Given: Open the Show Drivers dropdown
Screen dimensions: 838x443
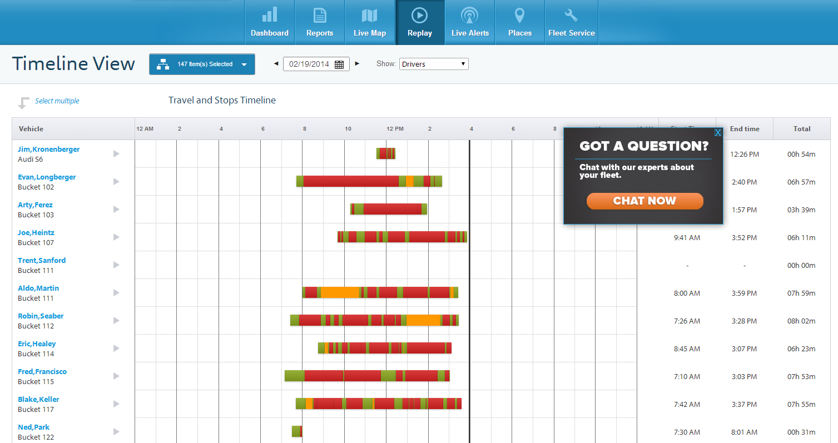Looking at the screenshot, I should click(x=434, y=64).
